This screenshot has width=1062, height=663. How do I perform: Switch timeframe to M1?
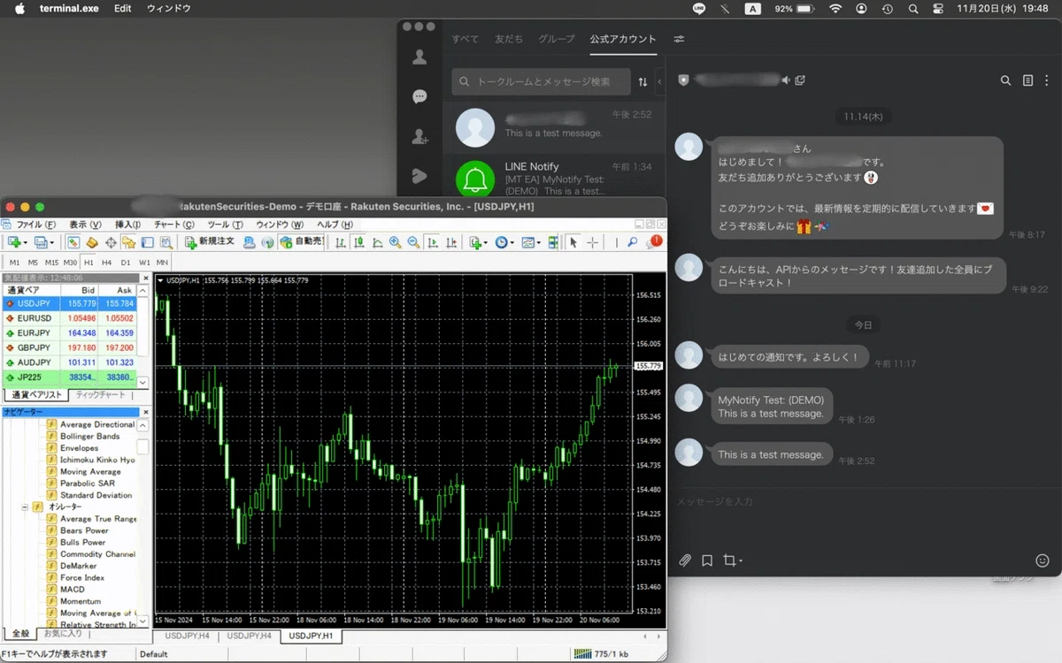point(15,263)
